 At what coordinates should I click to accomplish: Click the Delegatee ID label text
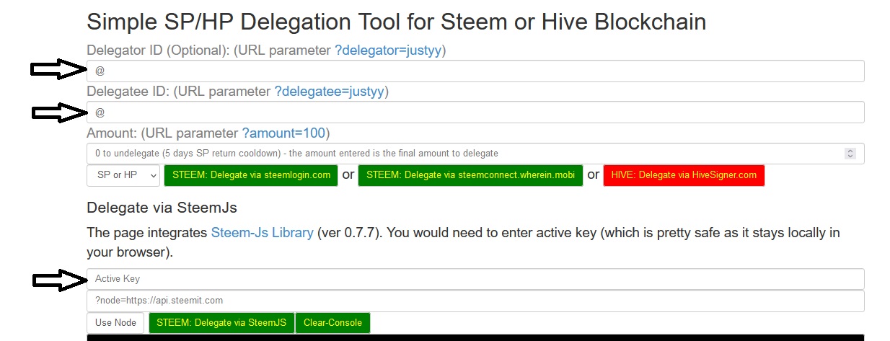[129, 92]
